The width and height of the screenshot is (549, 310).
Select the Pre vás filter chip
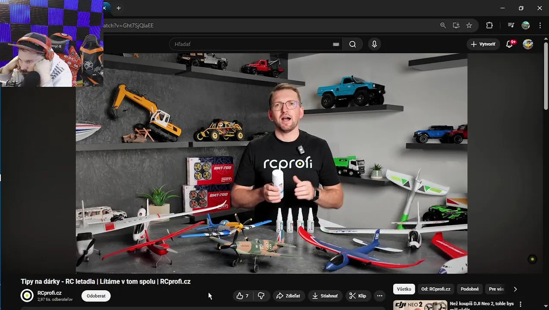[x=496, y=289]
